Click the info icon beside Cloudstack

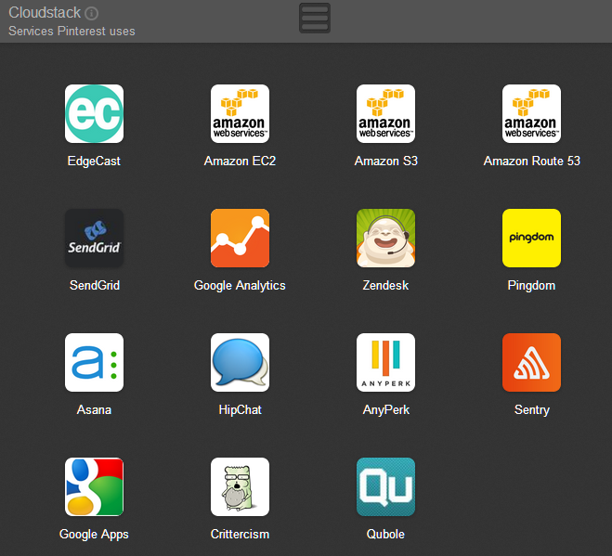click(x=92, y=14)
